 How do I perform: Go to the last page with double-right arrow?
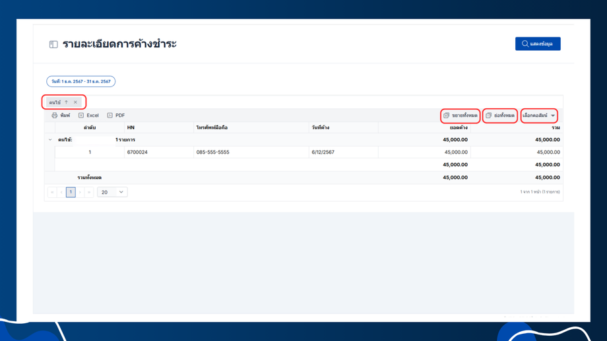89,192
